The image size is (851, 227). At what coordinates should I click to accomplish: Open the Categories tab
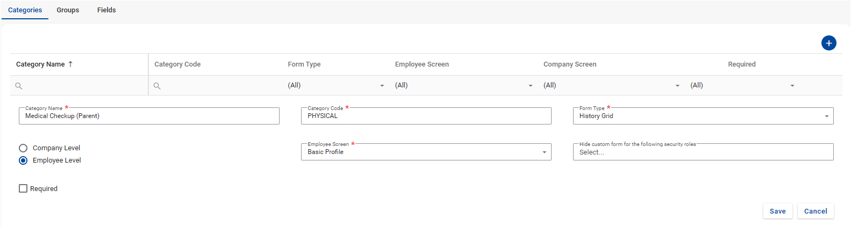pyautogui.click(x=25, y=10)
